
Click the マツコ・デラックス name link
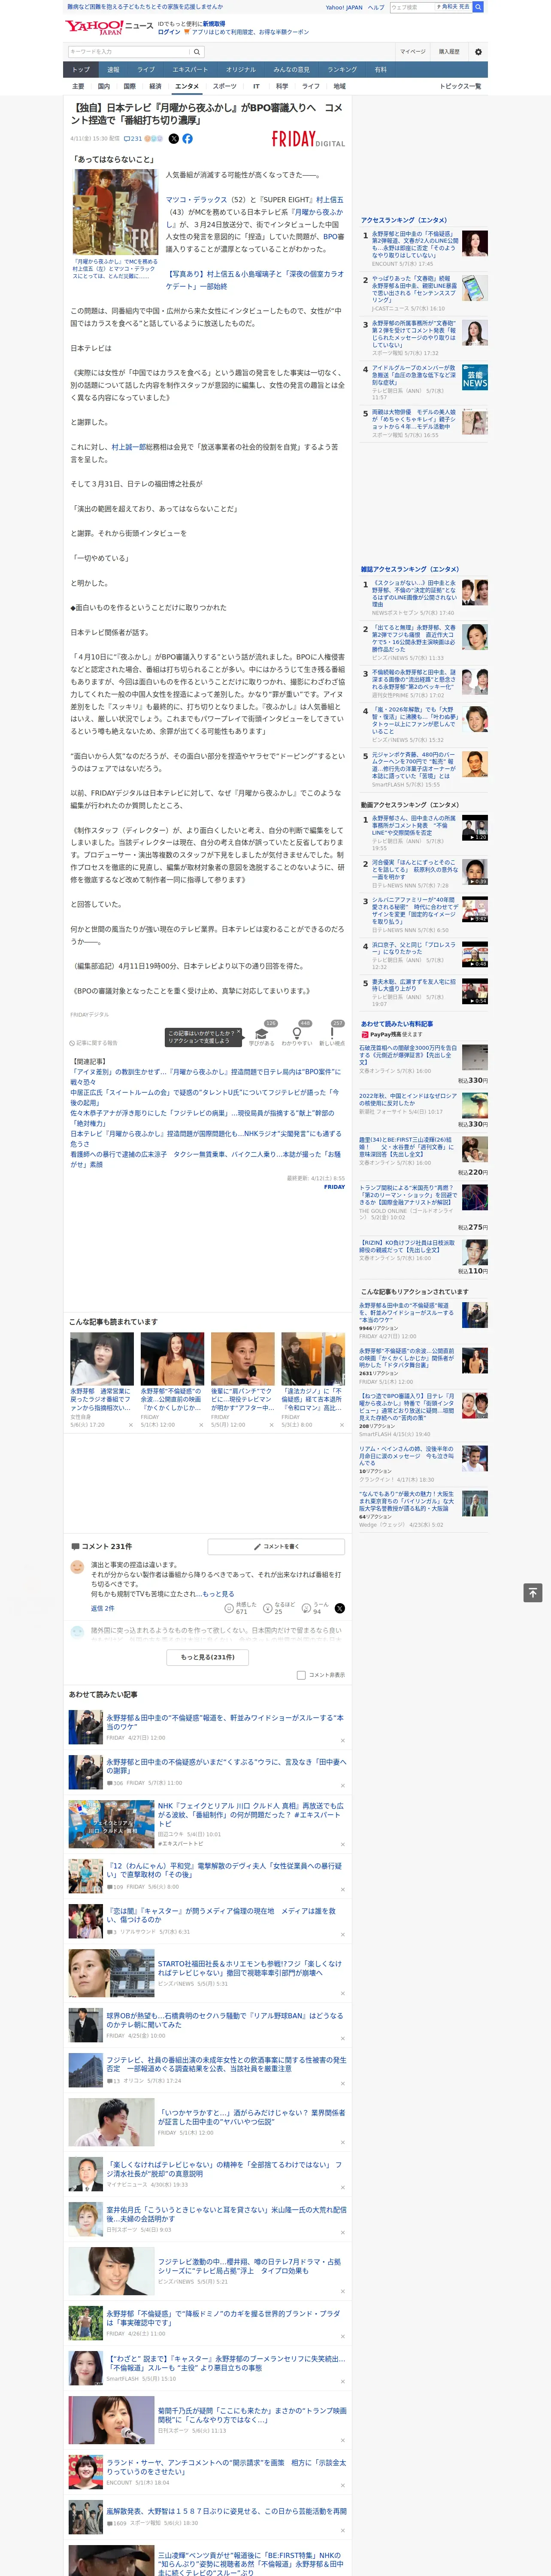pyautogui.click(x=197, y=199)
